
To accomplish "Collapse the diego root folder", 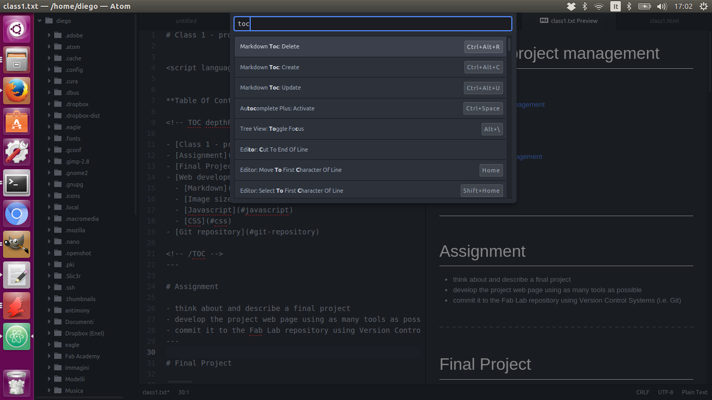I will (40, 21).
